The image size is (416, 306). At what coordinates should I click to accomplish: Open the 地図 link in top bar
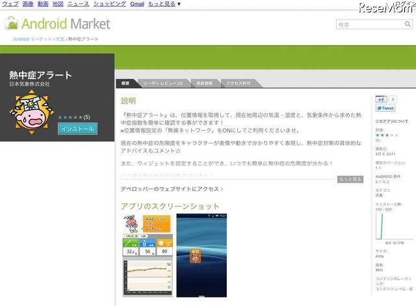click(x=58, y=4)
